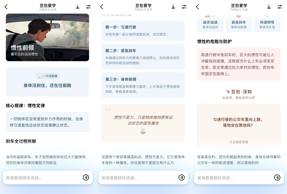Click the message input field in the left screen
Viewport: 287px width, 194px height.
43,178
